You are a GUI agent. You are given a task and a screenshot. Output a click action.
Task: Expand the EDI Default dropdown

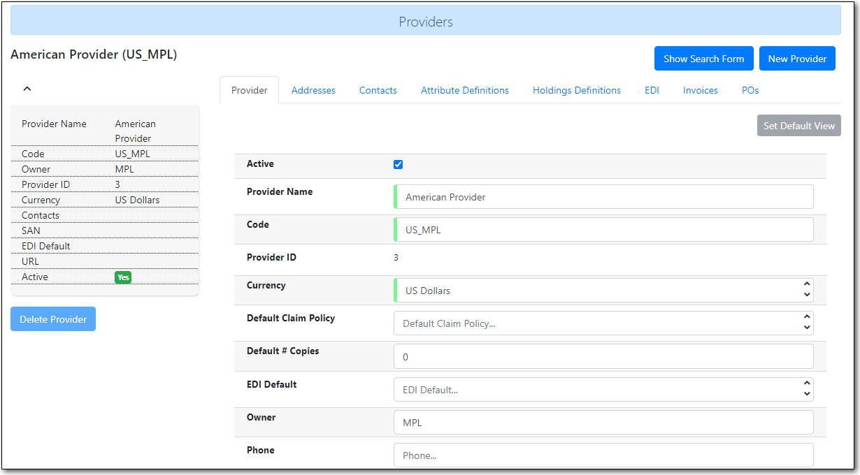coord(603,390)
